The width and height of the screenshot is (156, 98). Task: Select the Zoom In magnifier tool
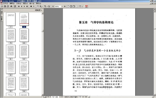tap(41, 6)
